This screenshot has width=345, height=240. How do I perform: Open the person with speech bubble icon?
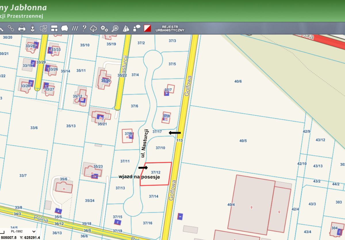(x=137, y=28)
